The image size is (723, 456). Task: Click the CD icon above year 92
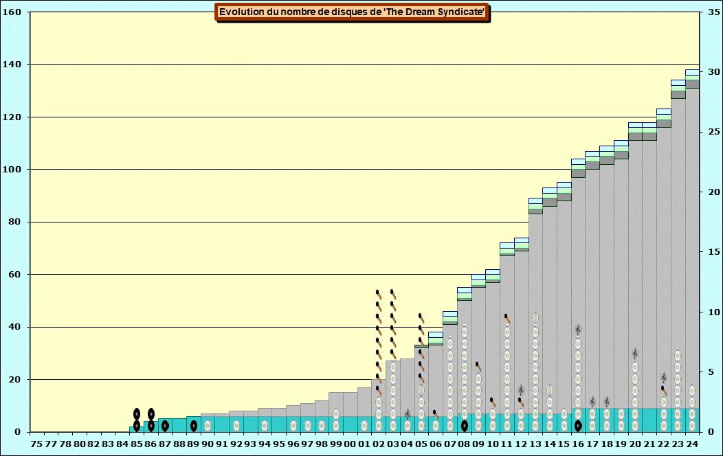pos(236,426)
